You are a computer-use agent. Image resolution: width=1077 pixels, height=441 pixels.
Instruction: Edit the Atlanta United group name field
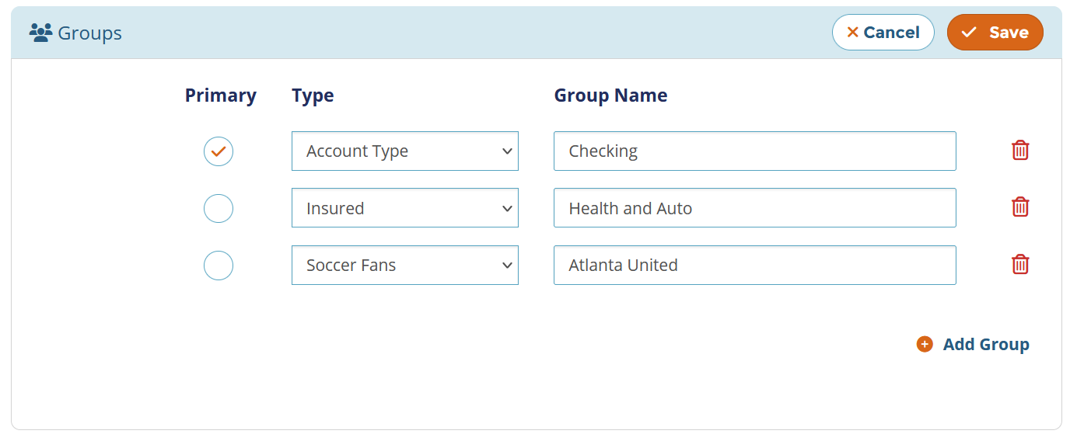(754, 266)
